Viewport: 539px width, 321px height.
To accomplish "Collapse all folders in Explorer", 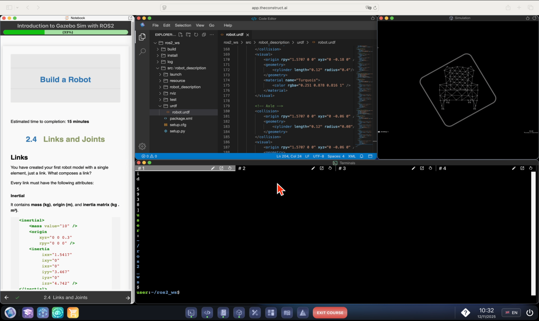I will coord(204,35).
